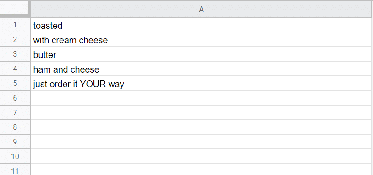Select the 'with cream cheese' cell
The height and width of the screenshot is (175, 373).
(201, 40)
